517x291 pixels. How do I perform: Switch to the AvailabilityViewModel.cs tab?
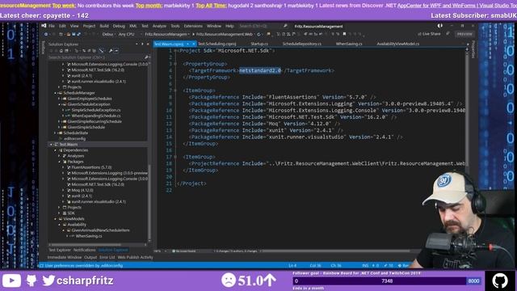pos(398,44)
